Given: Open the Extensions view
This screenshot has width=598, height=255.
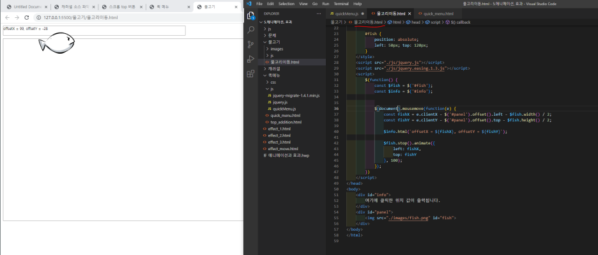Looking at the screenshot, I should coord(250,73).
